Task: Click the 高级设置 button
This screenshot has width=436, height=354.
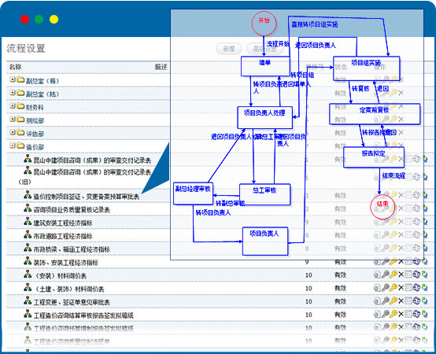Action: coord(264,49)
